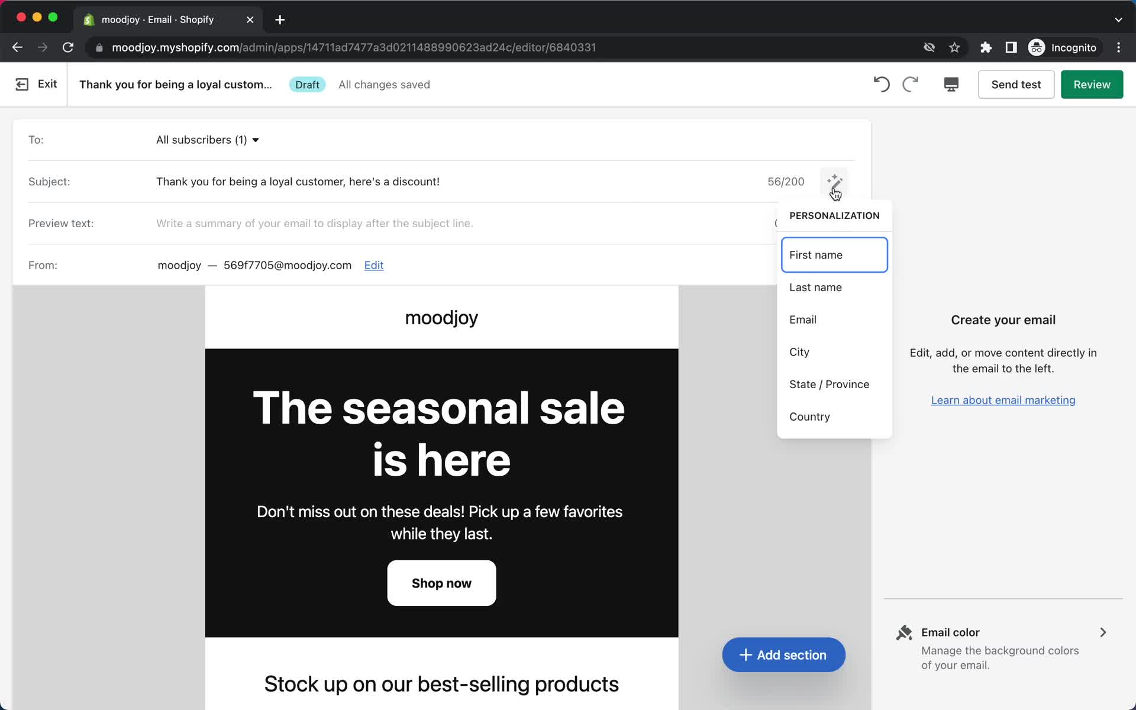Click the desktop preview icon
The image size is (1136, 710).
(x=950, y=84)
